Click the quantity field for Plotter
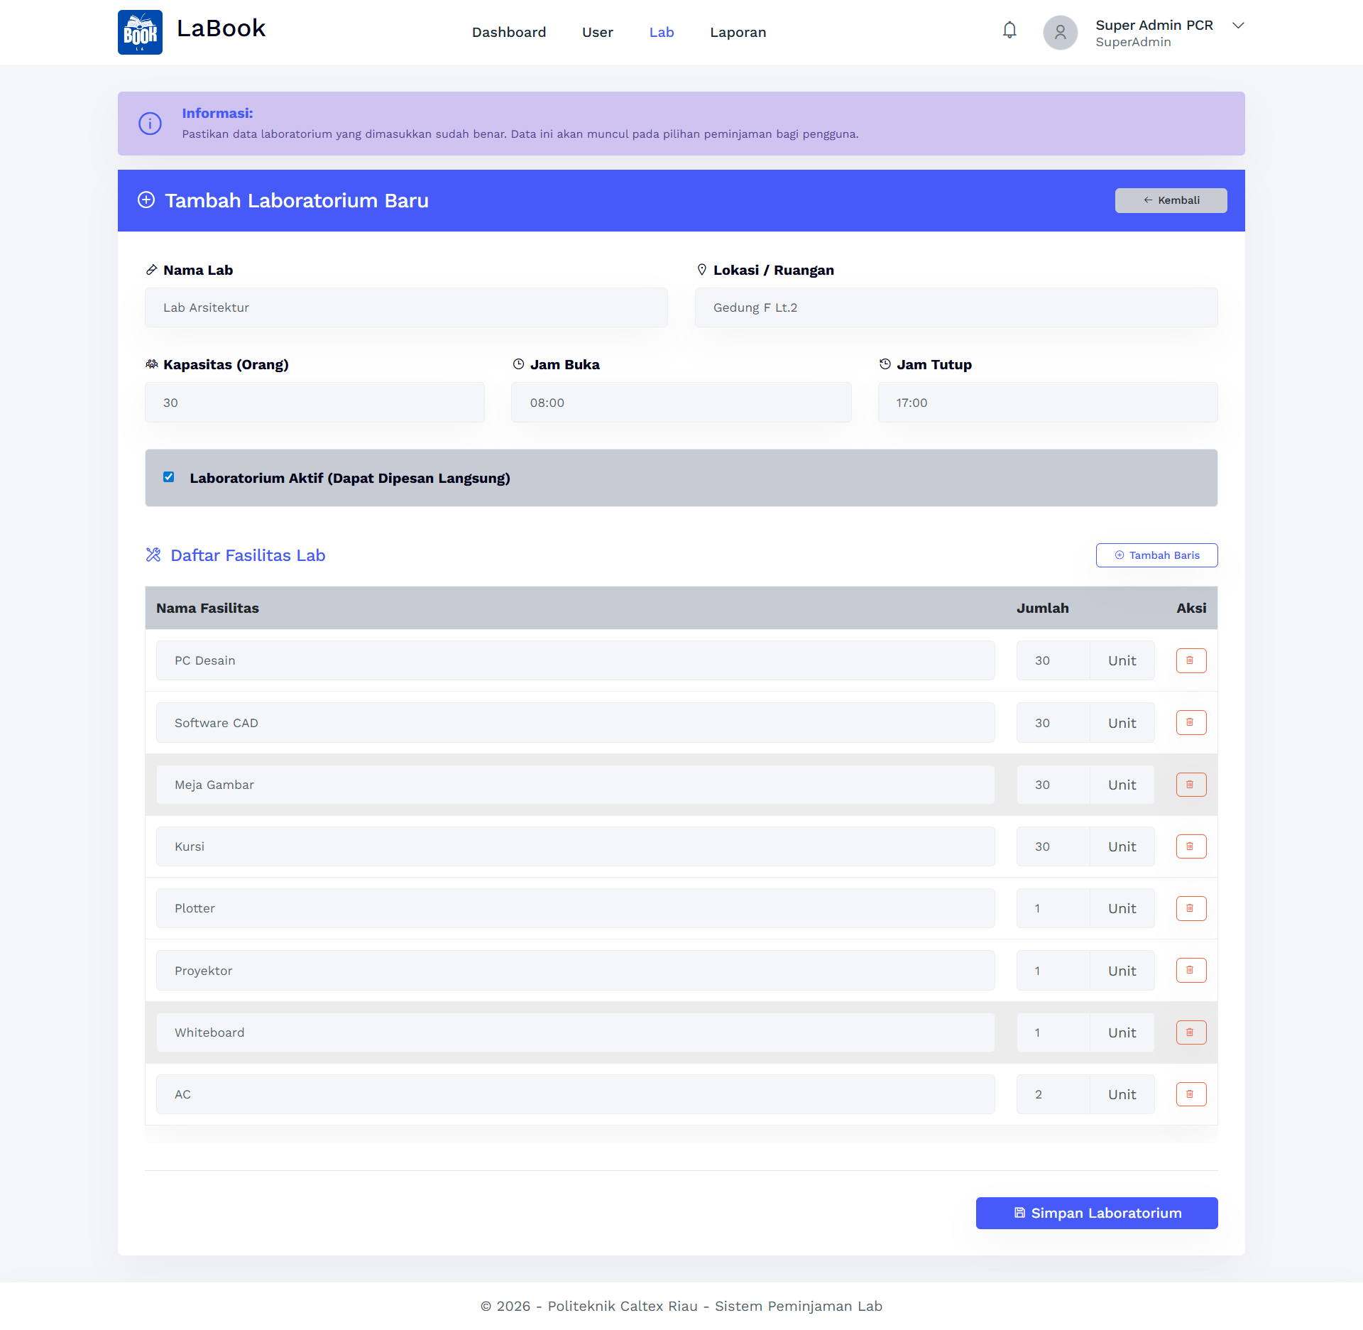The height and width of the screenshot is (1330, 1363). tap(1053, 908)
